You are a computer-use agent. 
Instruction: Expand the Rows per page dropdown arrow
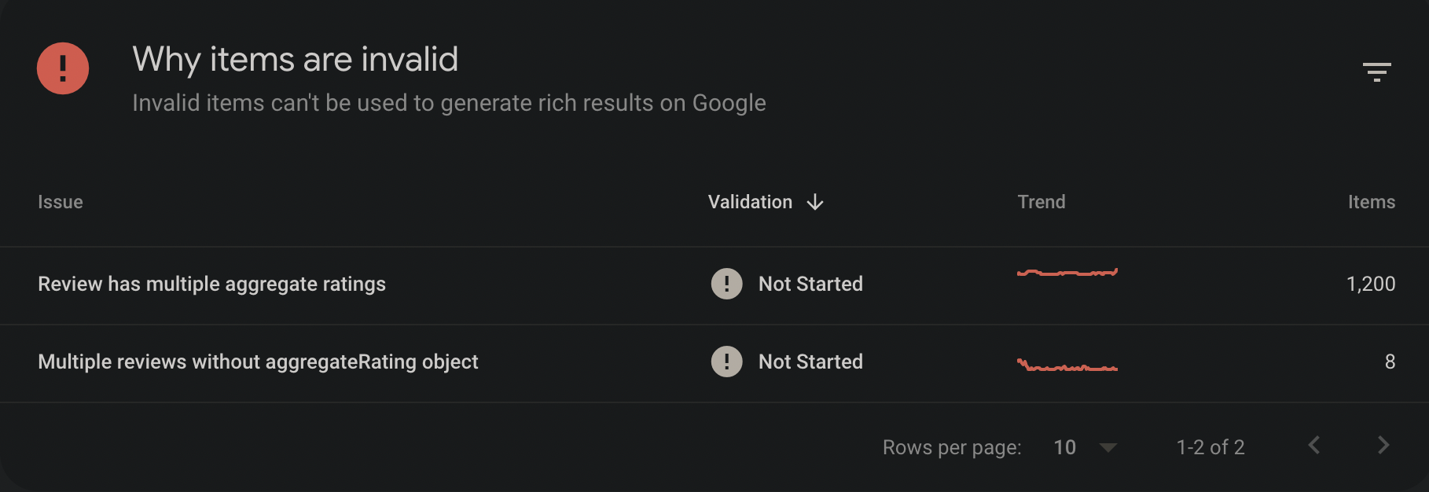pos(1108,447)
